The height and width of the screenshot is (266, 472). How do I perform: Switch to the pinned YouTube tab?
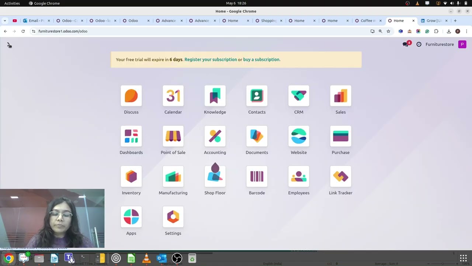[x=15, y=21]
